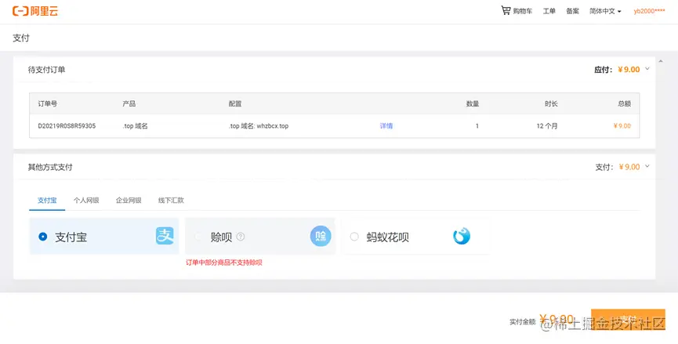Collapse the 待支付订单 section chevron
The height and width of the screenshot is (344, 678).
pos(647,69)
